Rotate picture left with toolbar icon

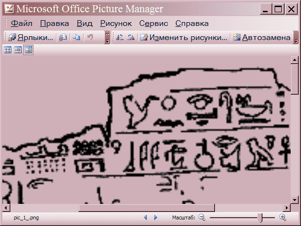click(120, 37)
